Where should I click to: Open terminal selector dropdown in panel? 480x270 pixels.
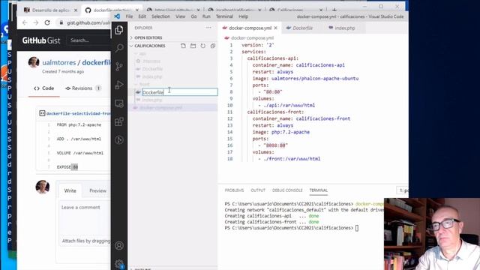click(x=403, y=190)
